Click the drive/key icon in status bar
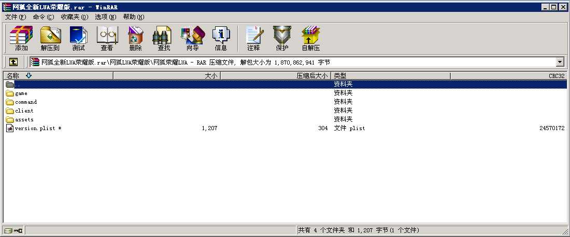The height and width of the screenshot is (237, 570). [x=13, y=230]
